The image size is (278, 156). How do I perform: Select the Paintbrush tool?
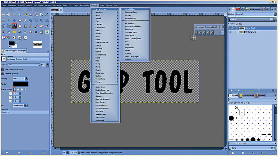point(36,26)
